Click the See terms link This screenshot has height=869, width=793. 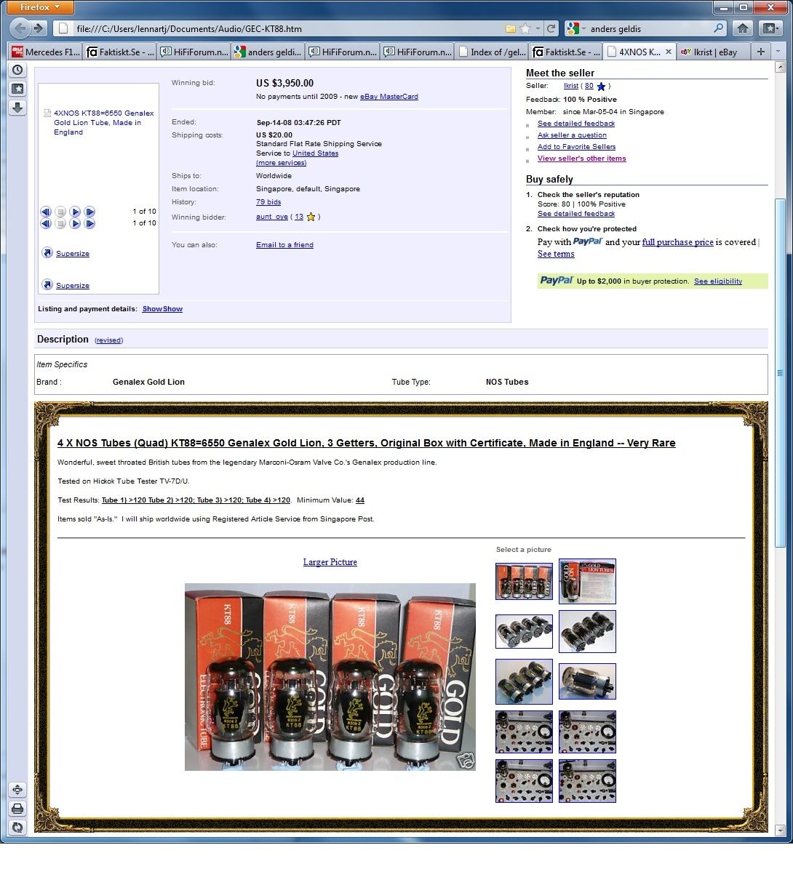[x=556, y=254]
